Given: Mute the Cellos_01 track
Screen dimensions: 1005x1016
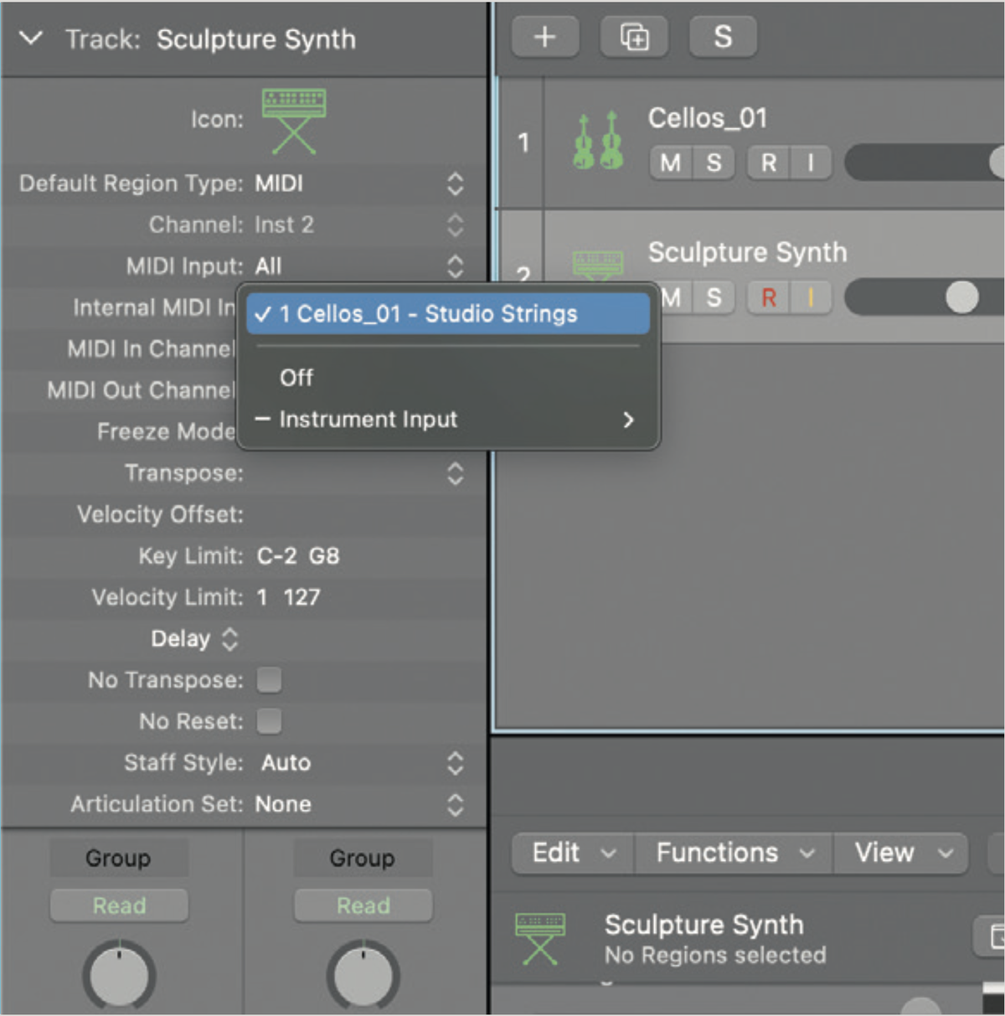Looking at the screenshot, I should point(668,162).
